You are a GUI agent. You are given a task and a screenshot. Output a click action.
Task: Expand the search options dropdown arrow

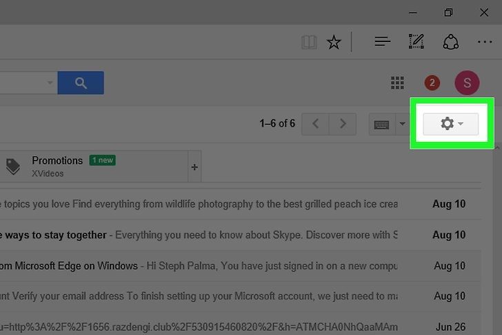(x=50, y=83)
